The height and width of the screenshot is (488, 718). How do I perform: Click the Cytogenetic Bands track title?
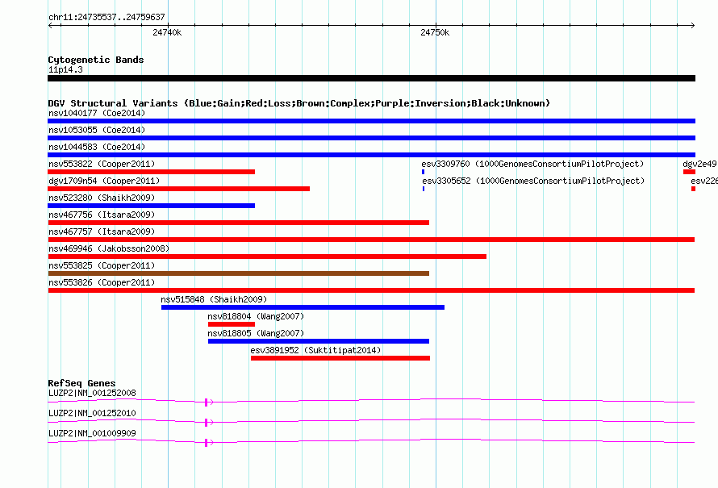[96, 60]
